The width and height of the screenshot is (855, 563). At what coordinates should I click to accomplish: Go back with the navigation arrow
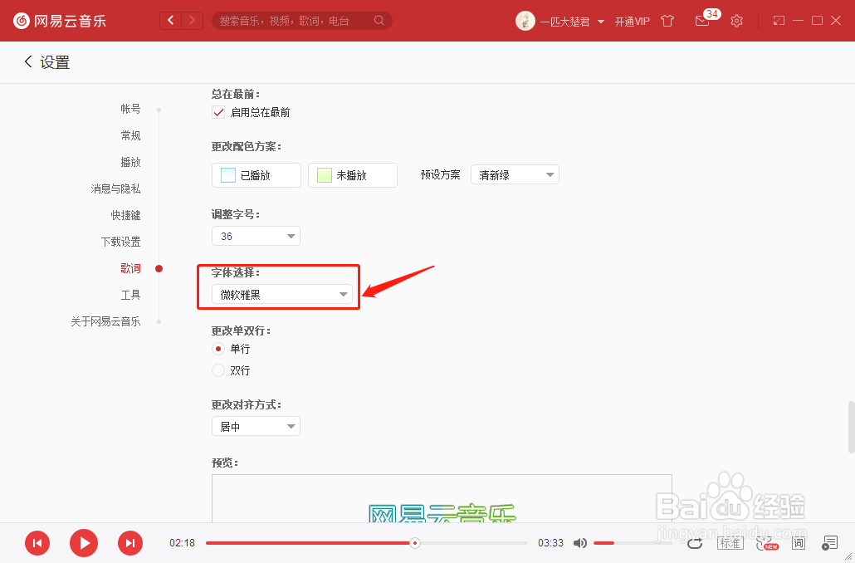[x=171, y=21]
